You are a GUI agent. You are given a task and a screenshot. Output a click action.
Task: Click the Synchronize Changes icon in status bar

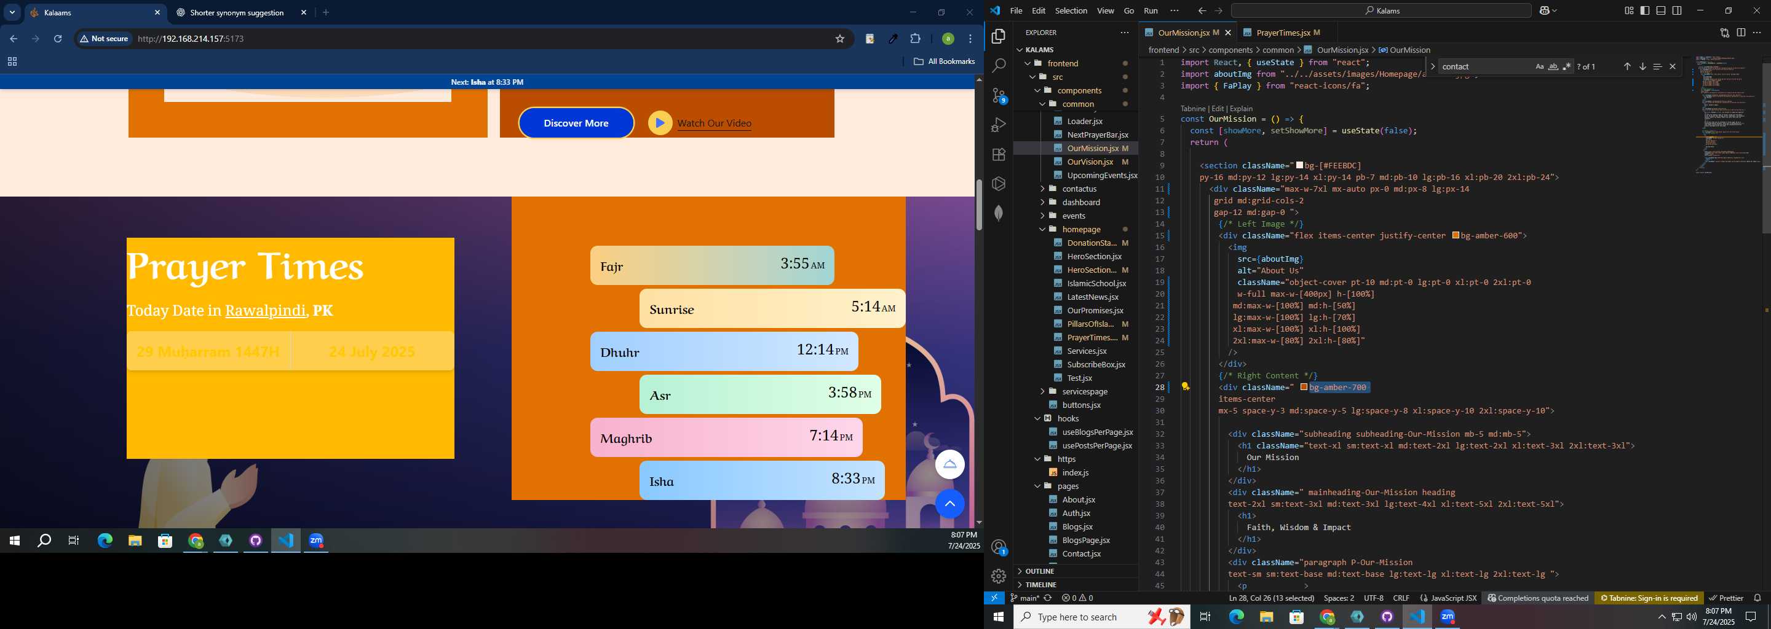tap(1048, 598)
